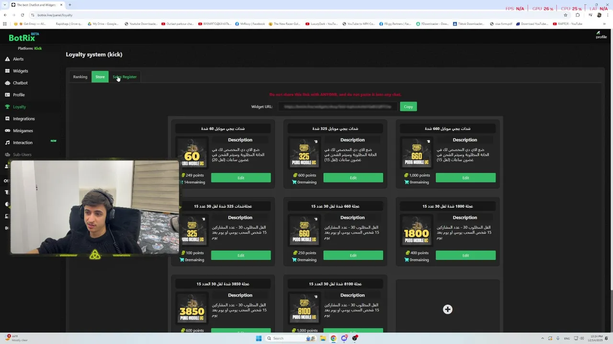Click the 100 points 325 UC giveaway thumbnail

point(192,231)
